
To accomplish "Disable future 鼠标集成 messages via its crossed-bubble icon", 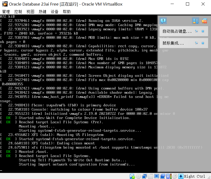I will pyautogui.click(x=196, y=43).
